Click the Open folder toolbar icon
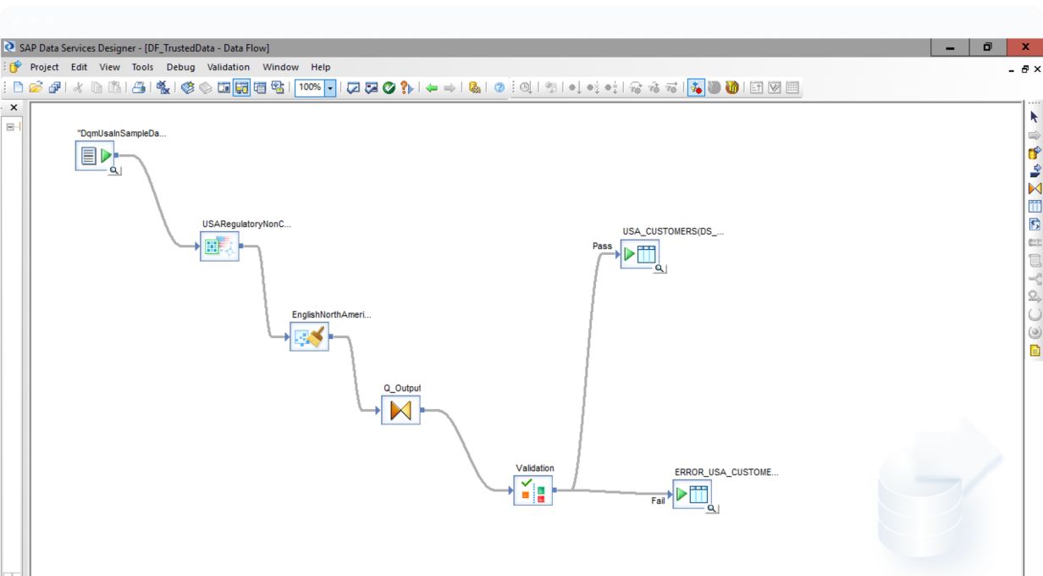 pyautogui.click(x=36, y=87)
